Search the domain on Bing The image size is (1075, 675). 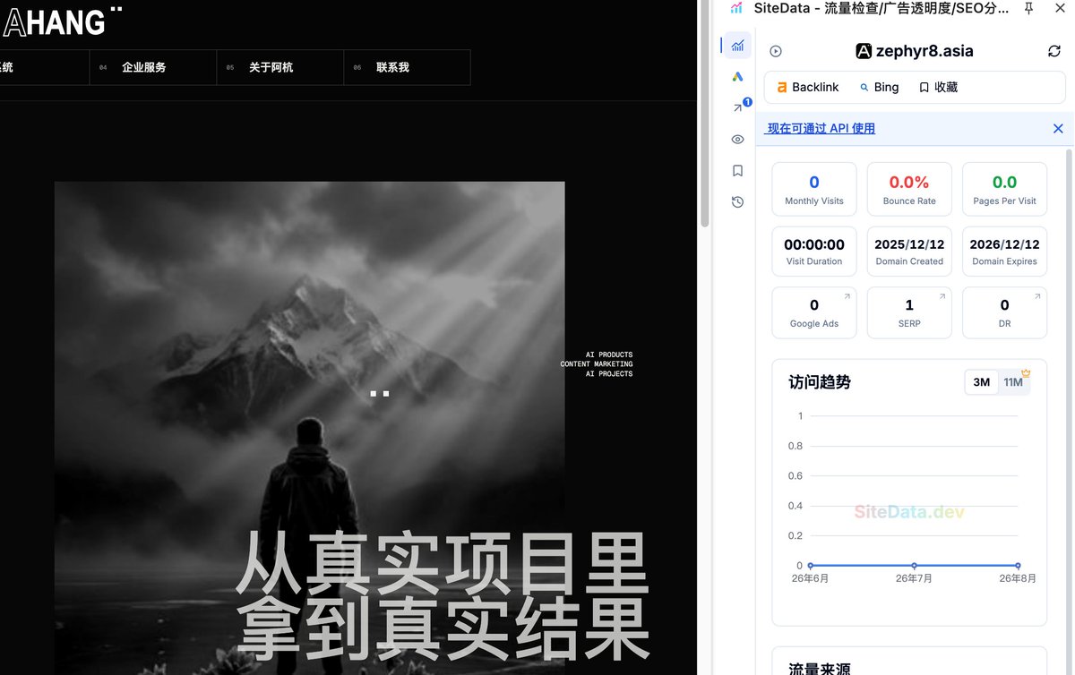[x=879, y=87]
